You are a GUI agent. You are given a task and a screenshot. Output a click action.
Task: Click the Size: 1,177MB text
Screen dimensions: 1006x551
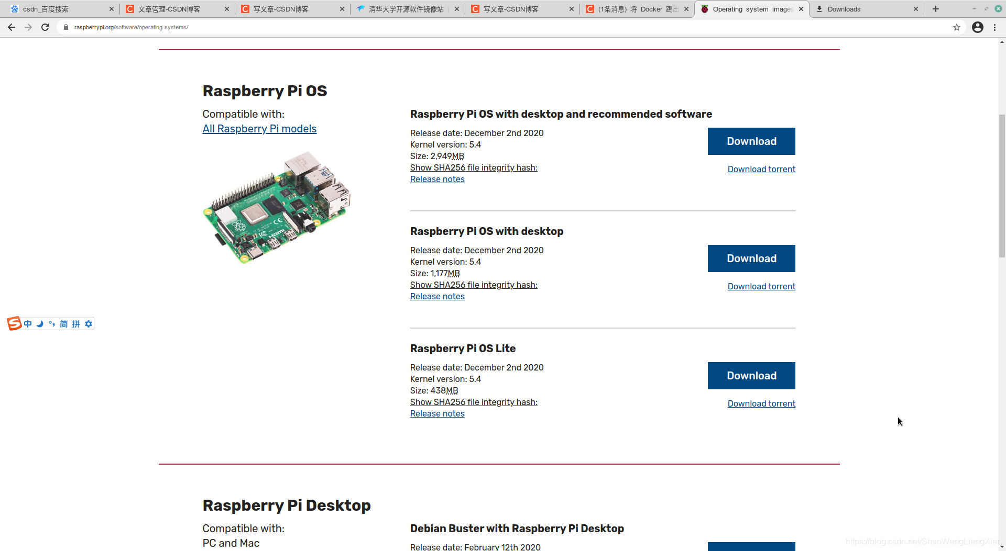[x=435, y=273]
